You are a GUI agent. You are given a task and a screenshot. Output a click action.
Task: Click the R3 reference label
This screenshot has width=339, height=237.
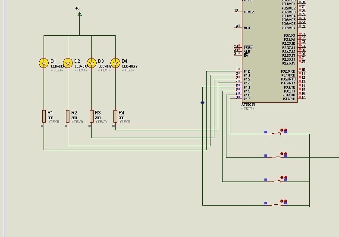tap(98, 113)
